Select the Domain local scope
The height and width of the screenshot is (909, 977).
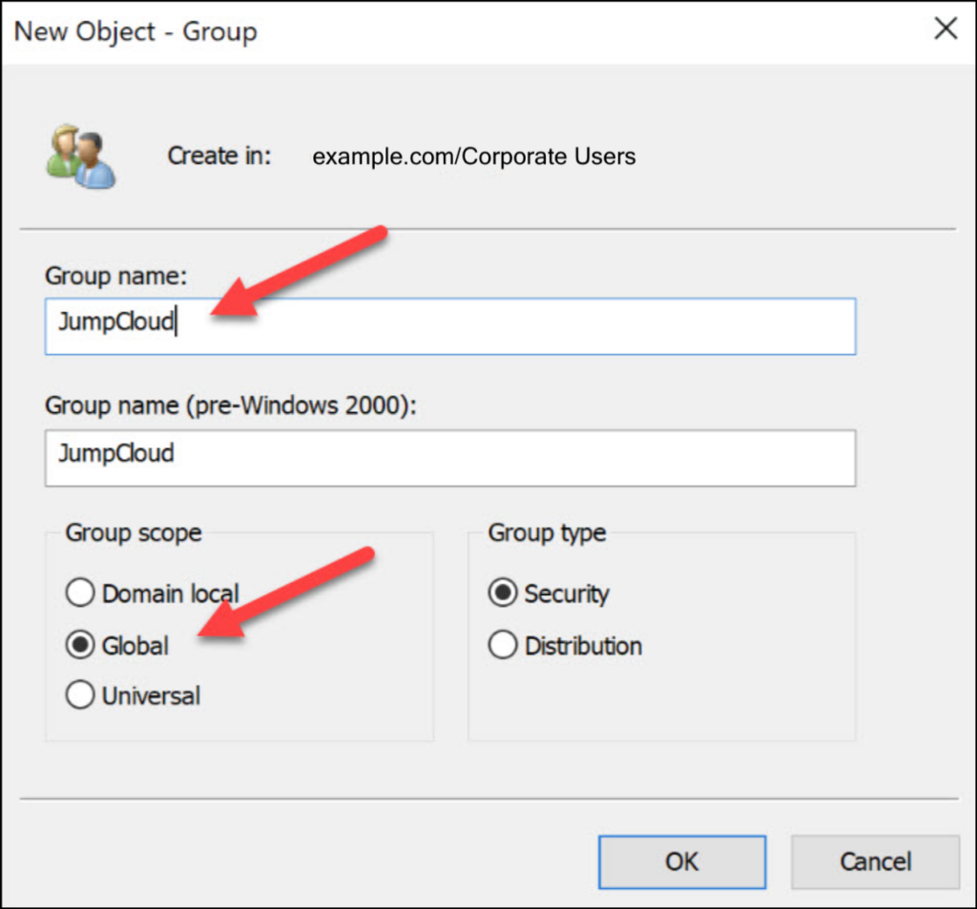point(80,592)
